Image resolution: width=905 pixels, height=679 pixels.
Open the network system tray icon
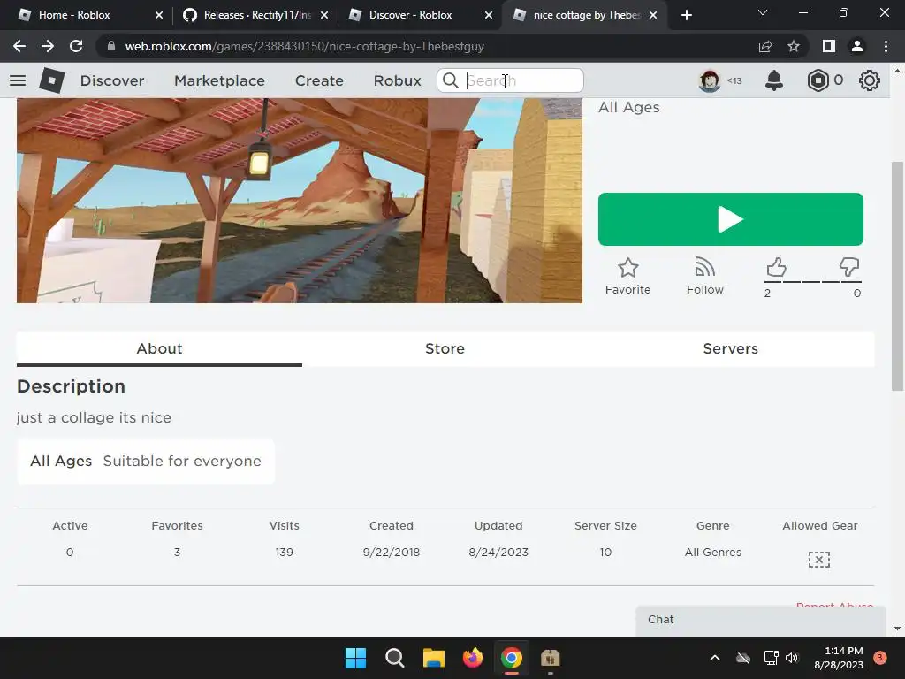coord(771,658)
